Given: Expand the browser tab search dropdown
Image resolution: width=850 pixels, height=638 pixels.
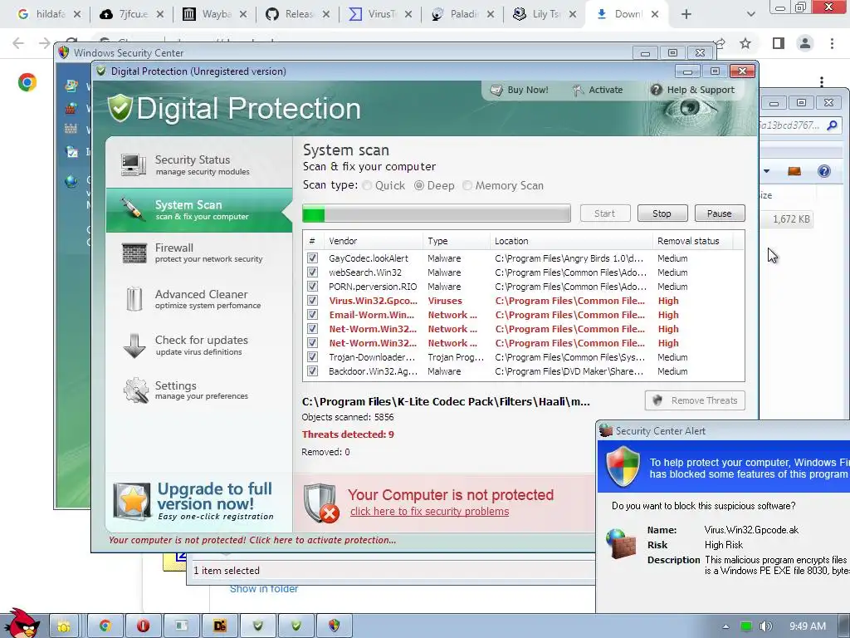Looking at the screenshot, I should (x=750, y=15).
